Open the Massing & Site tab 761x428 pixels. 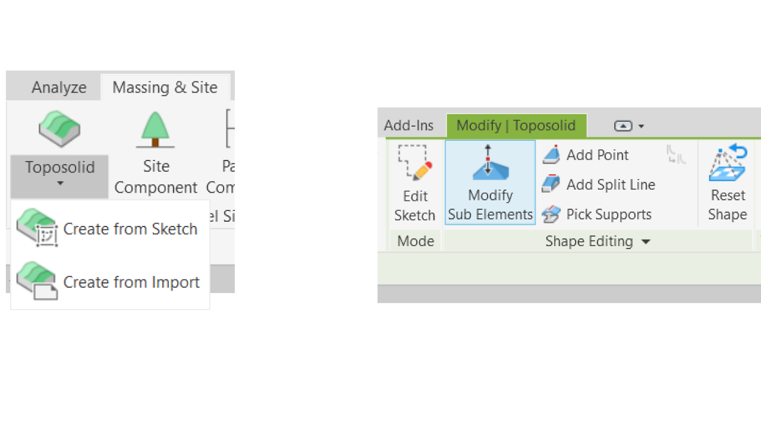pyautogui.click(x=165, y=87)
